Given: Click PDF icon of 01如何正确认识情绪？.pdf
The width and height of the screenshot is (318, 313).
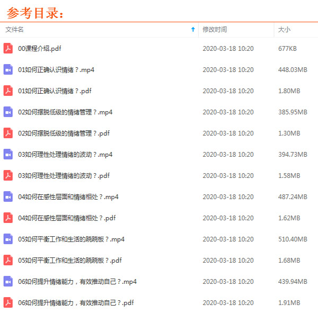Looking at the screenshot, I should (x=8, y=91).
